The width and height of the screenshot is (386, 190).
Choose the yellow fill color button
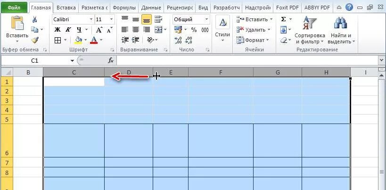click(x=78, y=40)
